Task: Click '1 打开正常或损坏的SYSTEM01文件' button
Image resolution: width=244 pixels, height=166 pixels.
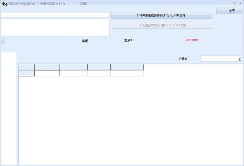Action: [161, 15]
